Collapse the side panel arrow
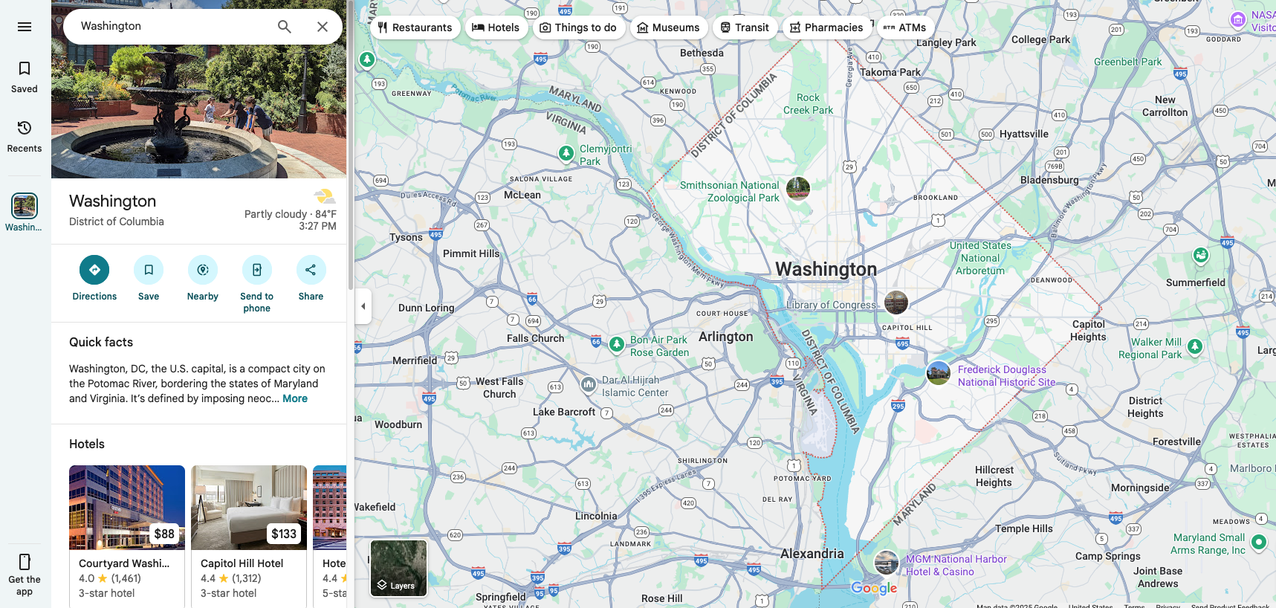 coord(363,306)
